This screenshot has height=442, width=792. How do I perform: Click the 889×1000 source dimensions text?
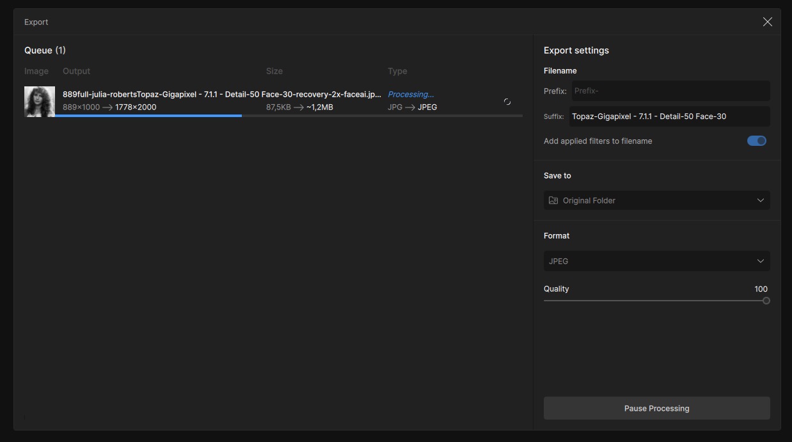pos(81,107)
